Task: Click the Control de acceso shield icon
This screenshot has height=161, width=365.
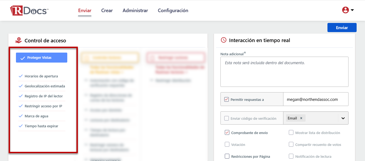Action: point(18,40)
